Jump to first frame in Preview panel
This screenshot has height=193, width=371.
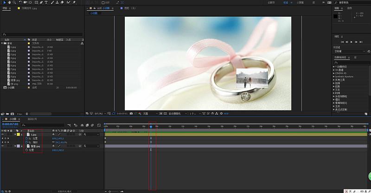point(342,42)
